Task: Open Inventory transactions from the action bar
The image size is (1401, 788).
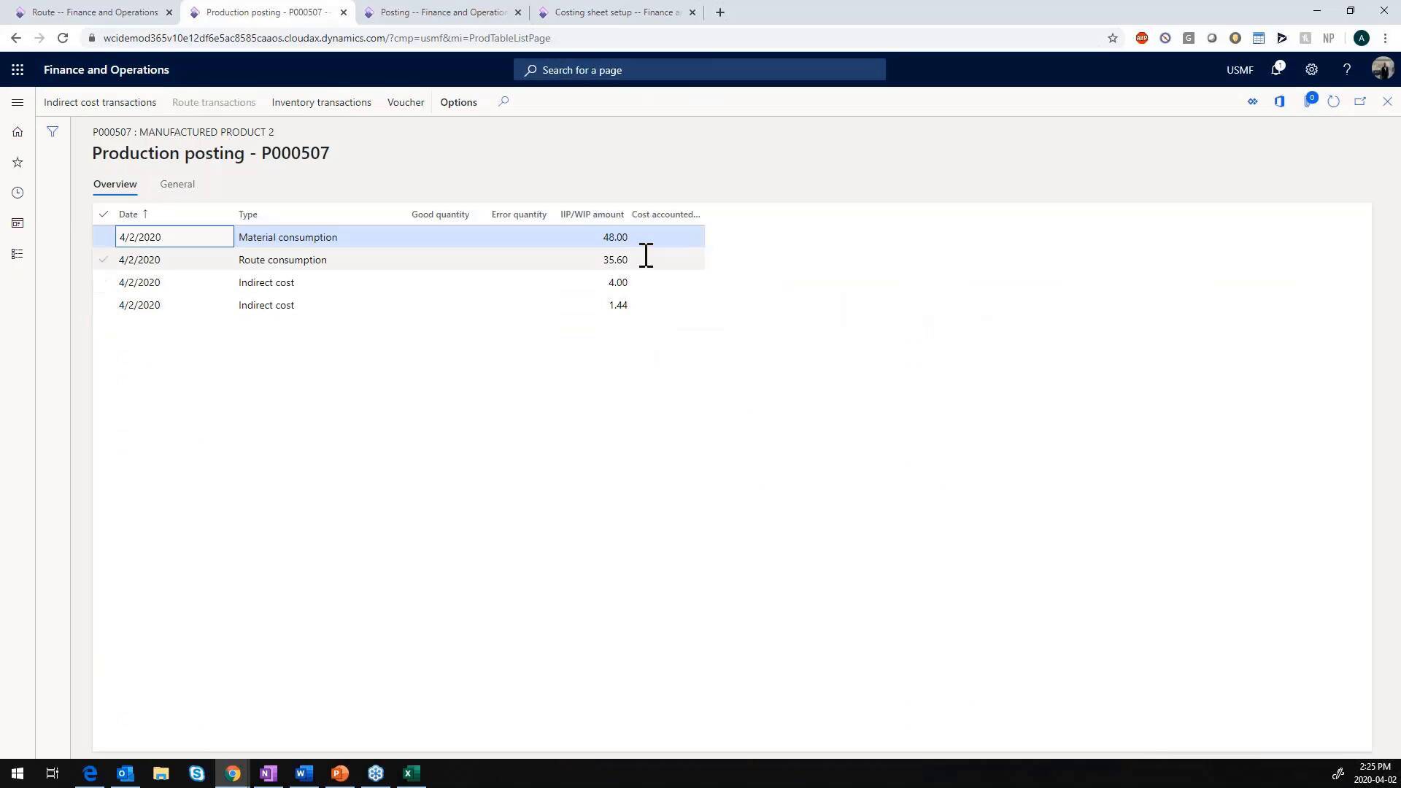Action: tap(321, 102)
